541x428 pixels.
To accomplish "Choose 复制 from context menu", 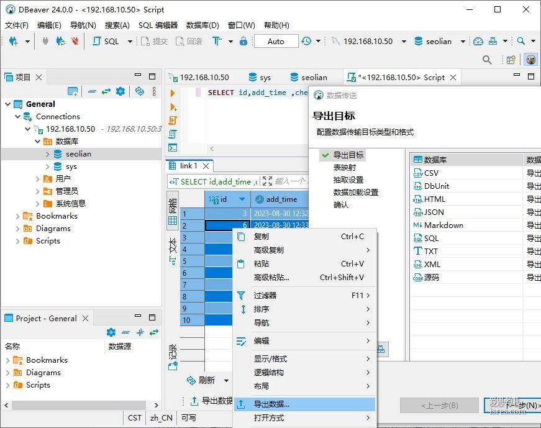I will coord(304,237).
